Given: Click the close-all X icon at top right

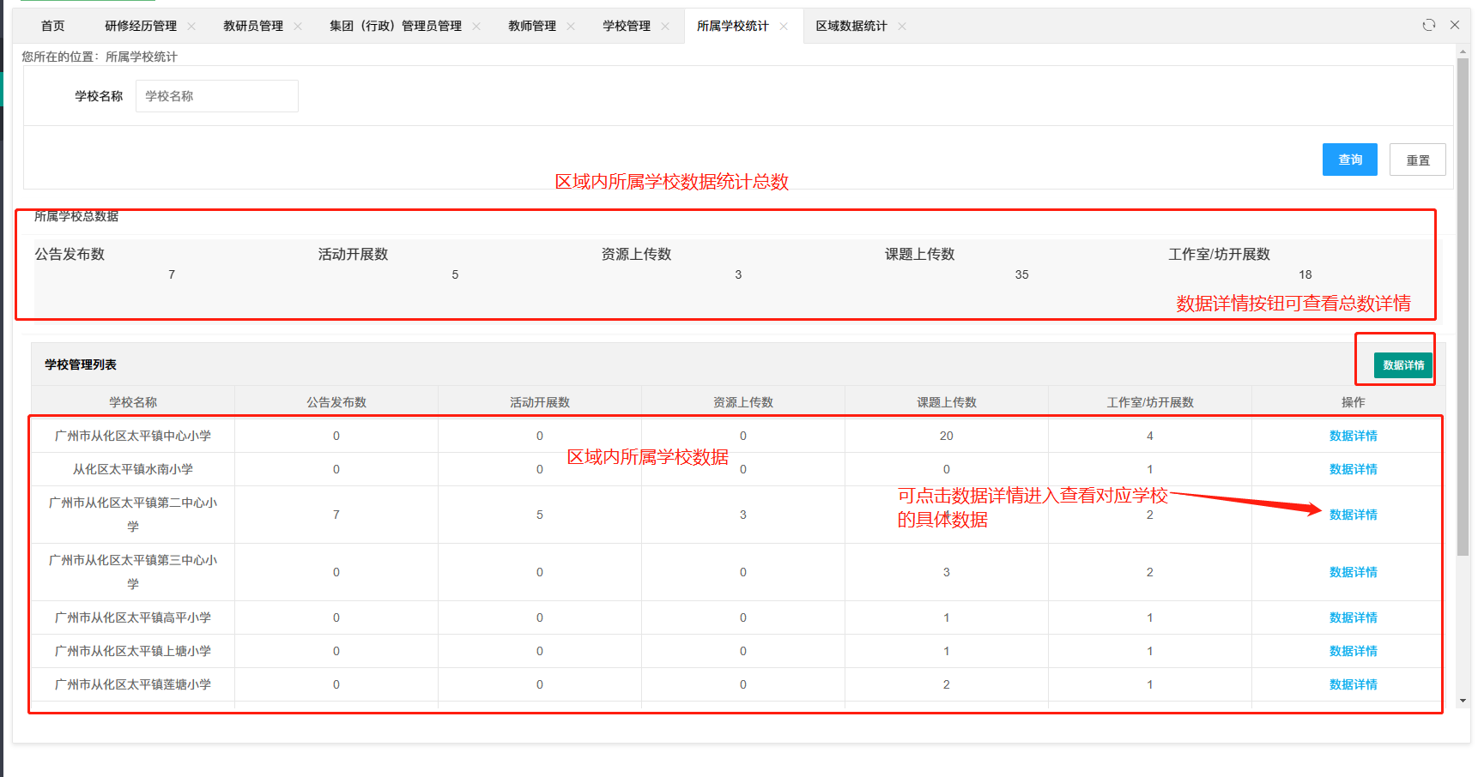Looking at the screenshot, I should [x=1455, y=25].
